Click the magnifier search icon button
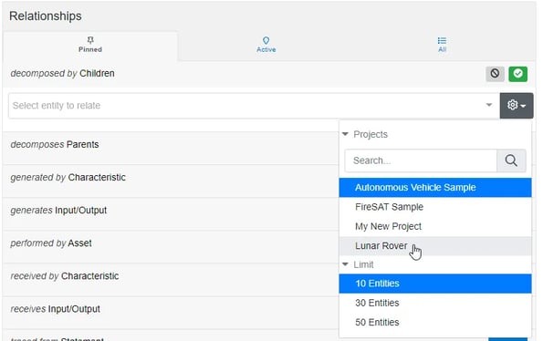This screenshot has width=543, height=341. pos(511,160)
